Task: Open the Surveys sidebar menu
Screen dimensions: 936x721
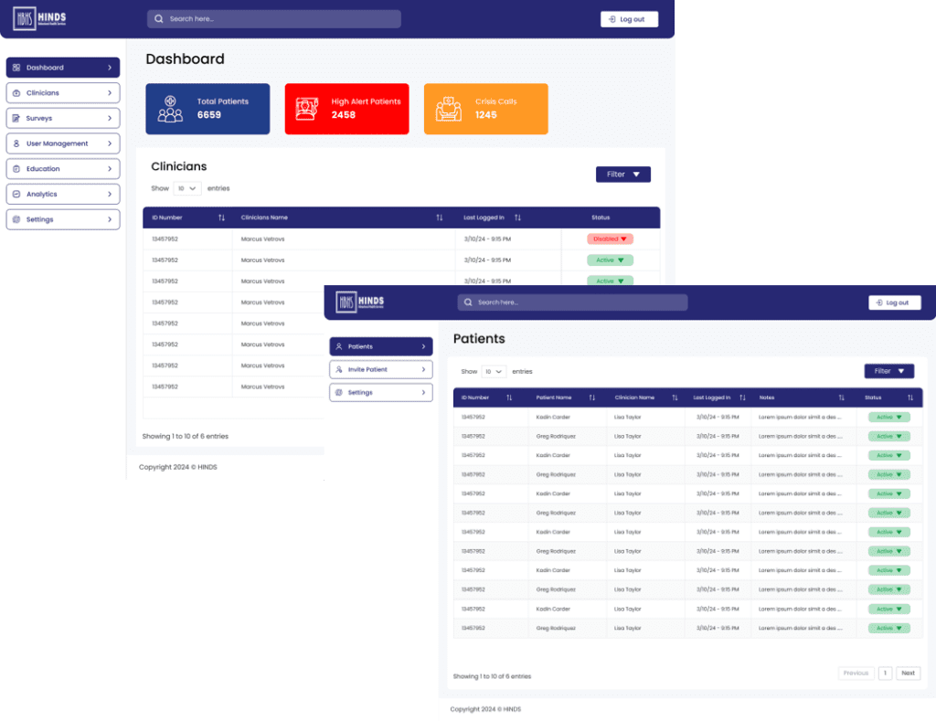Action: click(62, 118)
